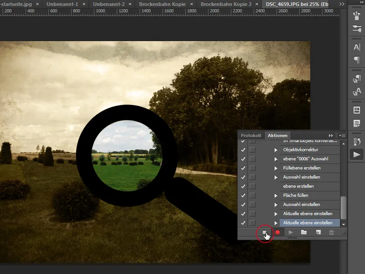Screen dimensions: 365x274
Task: Toggle dialog box for ebene erstellen step
Action: [252, 186]
